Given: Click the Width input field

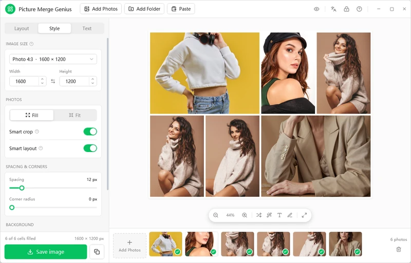Looking at the screenshot, I should (x=24, y=81).
